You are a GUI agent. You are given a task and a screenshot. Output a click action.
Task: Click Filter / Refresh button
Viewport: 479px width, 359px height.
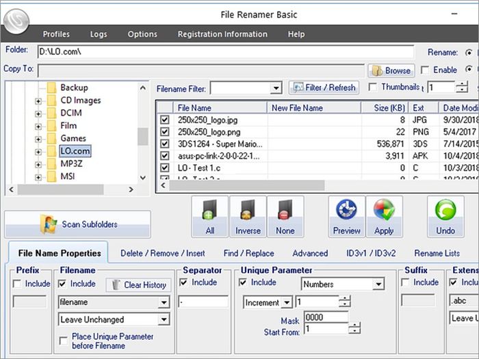324,88
